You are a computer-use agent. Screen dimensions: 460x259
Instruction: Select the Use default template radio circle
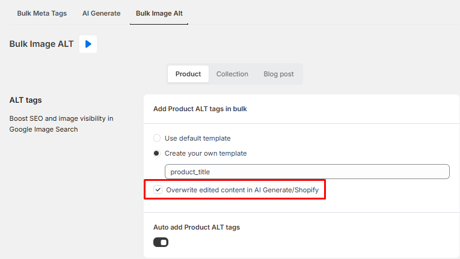click(x=157, y=138)
